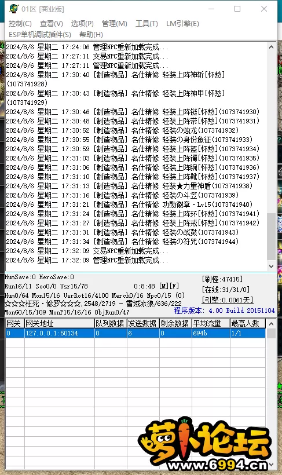The image size is (282, 475).
Task: Click log line 17:32:09 交易NPC重新加载完成
Action: [x=87, y=251]
